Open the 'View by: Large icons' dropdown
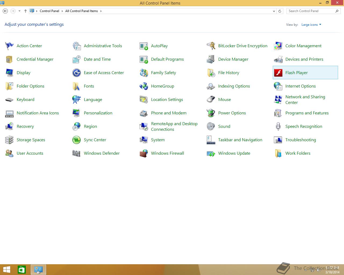Image resolution: width=344 pixels, height=275 pixels. click(x=311, y=25)
